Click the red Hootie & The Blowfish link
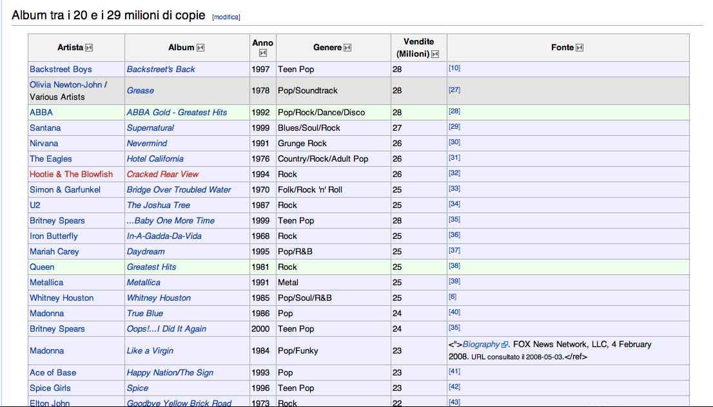Image resolution: width=713 pixels, height=407 pixels. pyautogui.click(x=71, y=174)
